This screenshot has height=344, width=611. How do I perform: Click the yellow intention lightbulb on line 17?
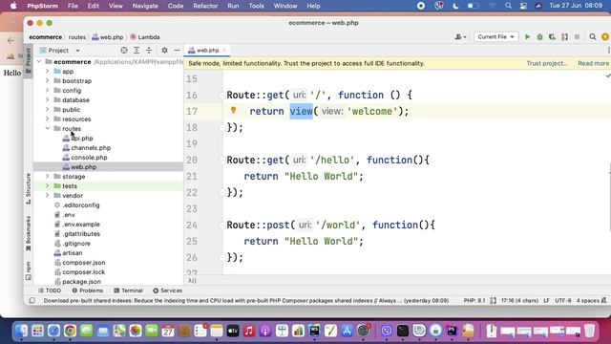[233, 111]
